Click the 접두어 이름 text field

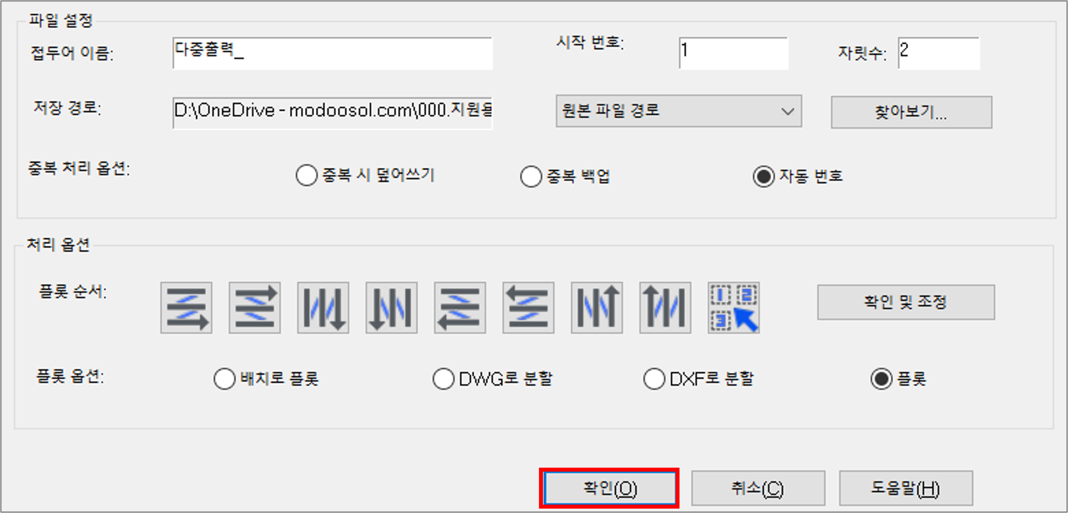pyautogui.click(x=332, y=53)
